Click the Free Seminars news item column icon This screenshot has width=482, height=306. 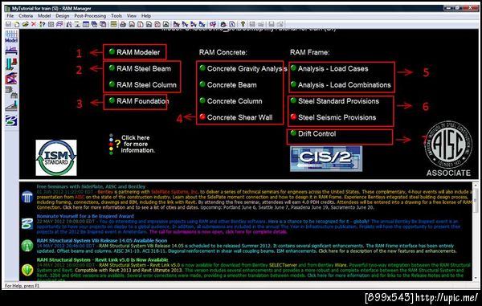[x=27, y=197]
